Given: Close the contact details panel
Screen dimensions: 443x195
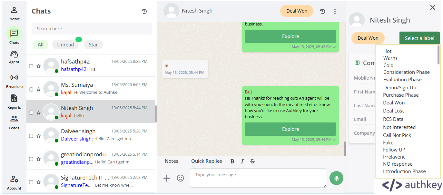Looking at the screenshot, I should point(433,7).
